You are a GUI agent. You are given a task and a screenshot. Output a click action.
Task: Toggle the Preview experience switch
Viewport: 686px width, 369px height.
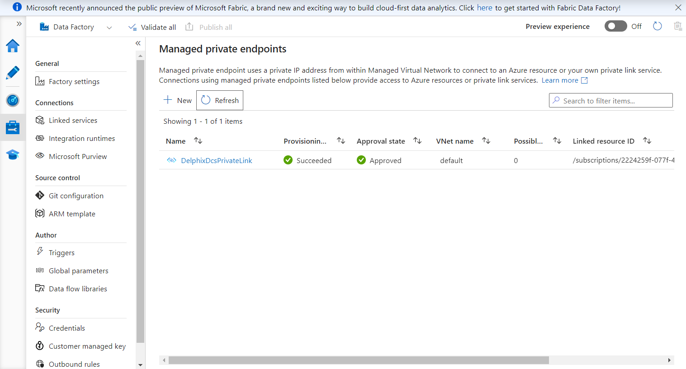click(615, 26)
